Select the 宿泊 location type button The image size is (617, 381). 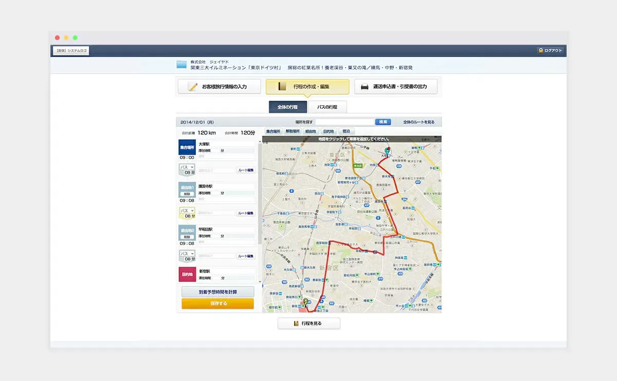click(346, 131)
